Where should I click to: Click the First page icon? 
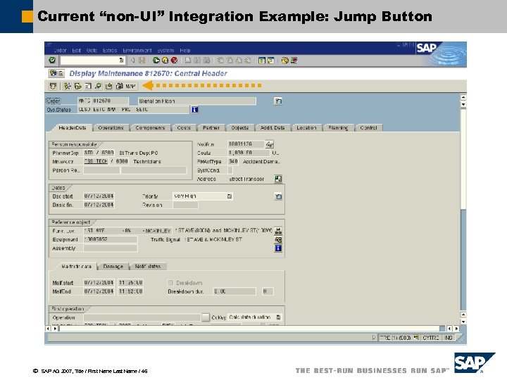220,60
